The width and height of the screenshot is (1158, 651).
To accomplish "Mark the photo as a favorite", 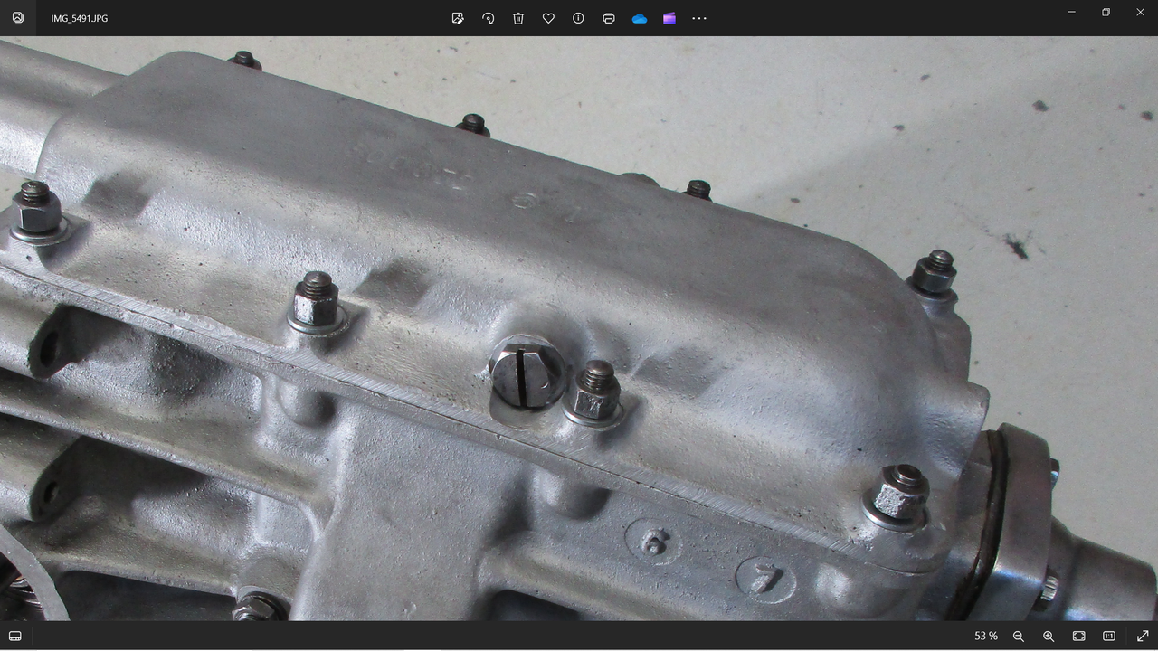I will 548,18.
